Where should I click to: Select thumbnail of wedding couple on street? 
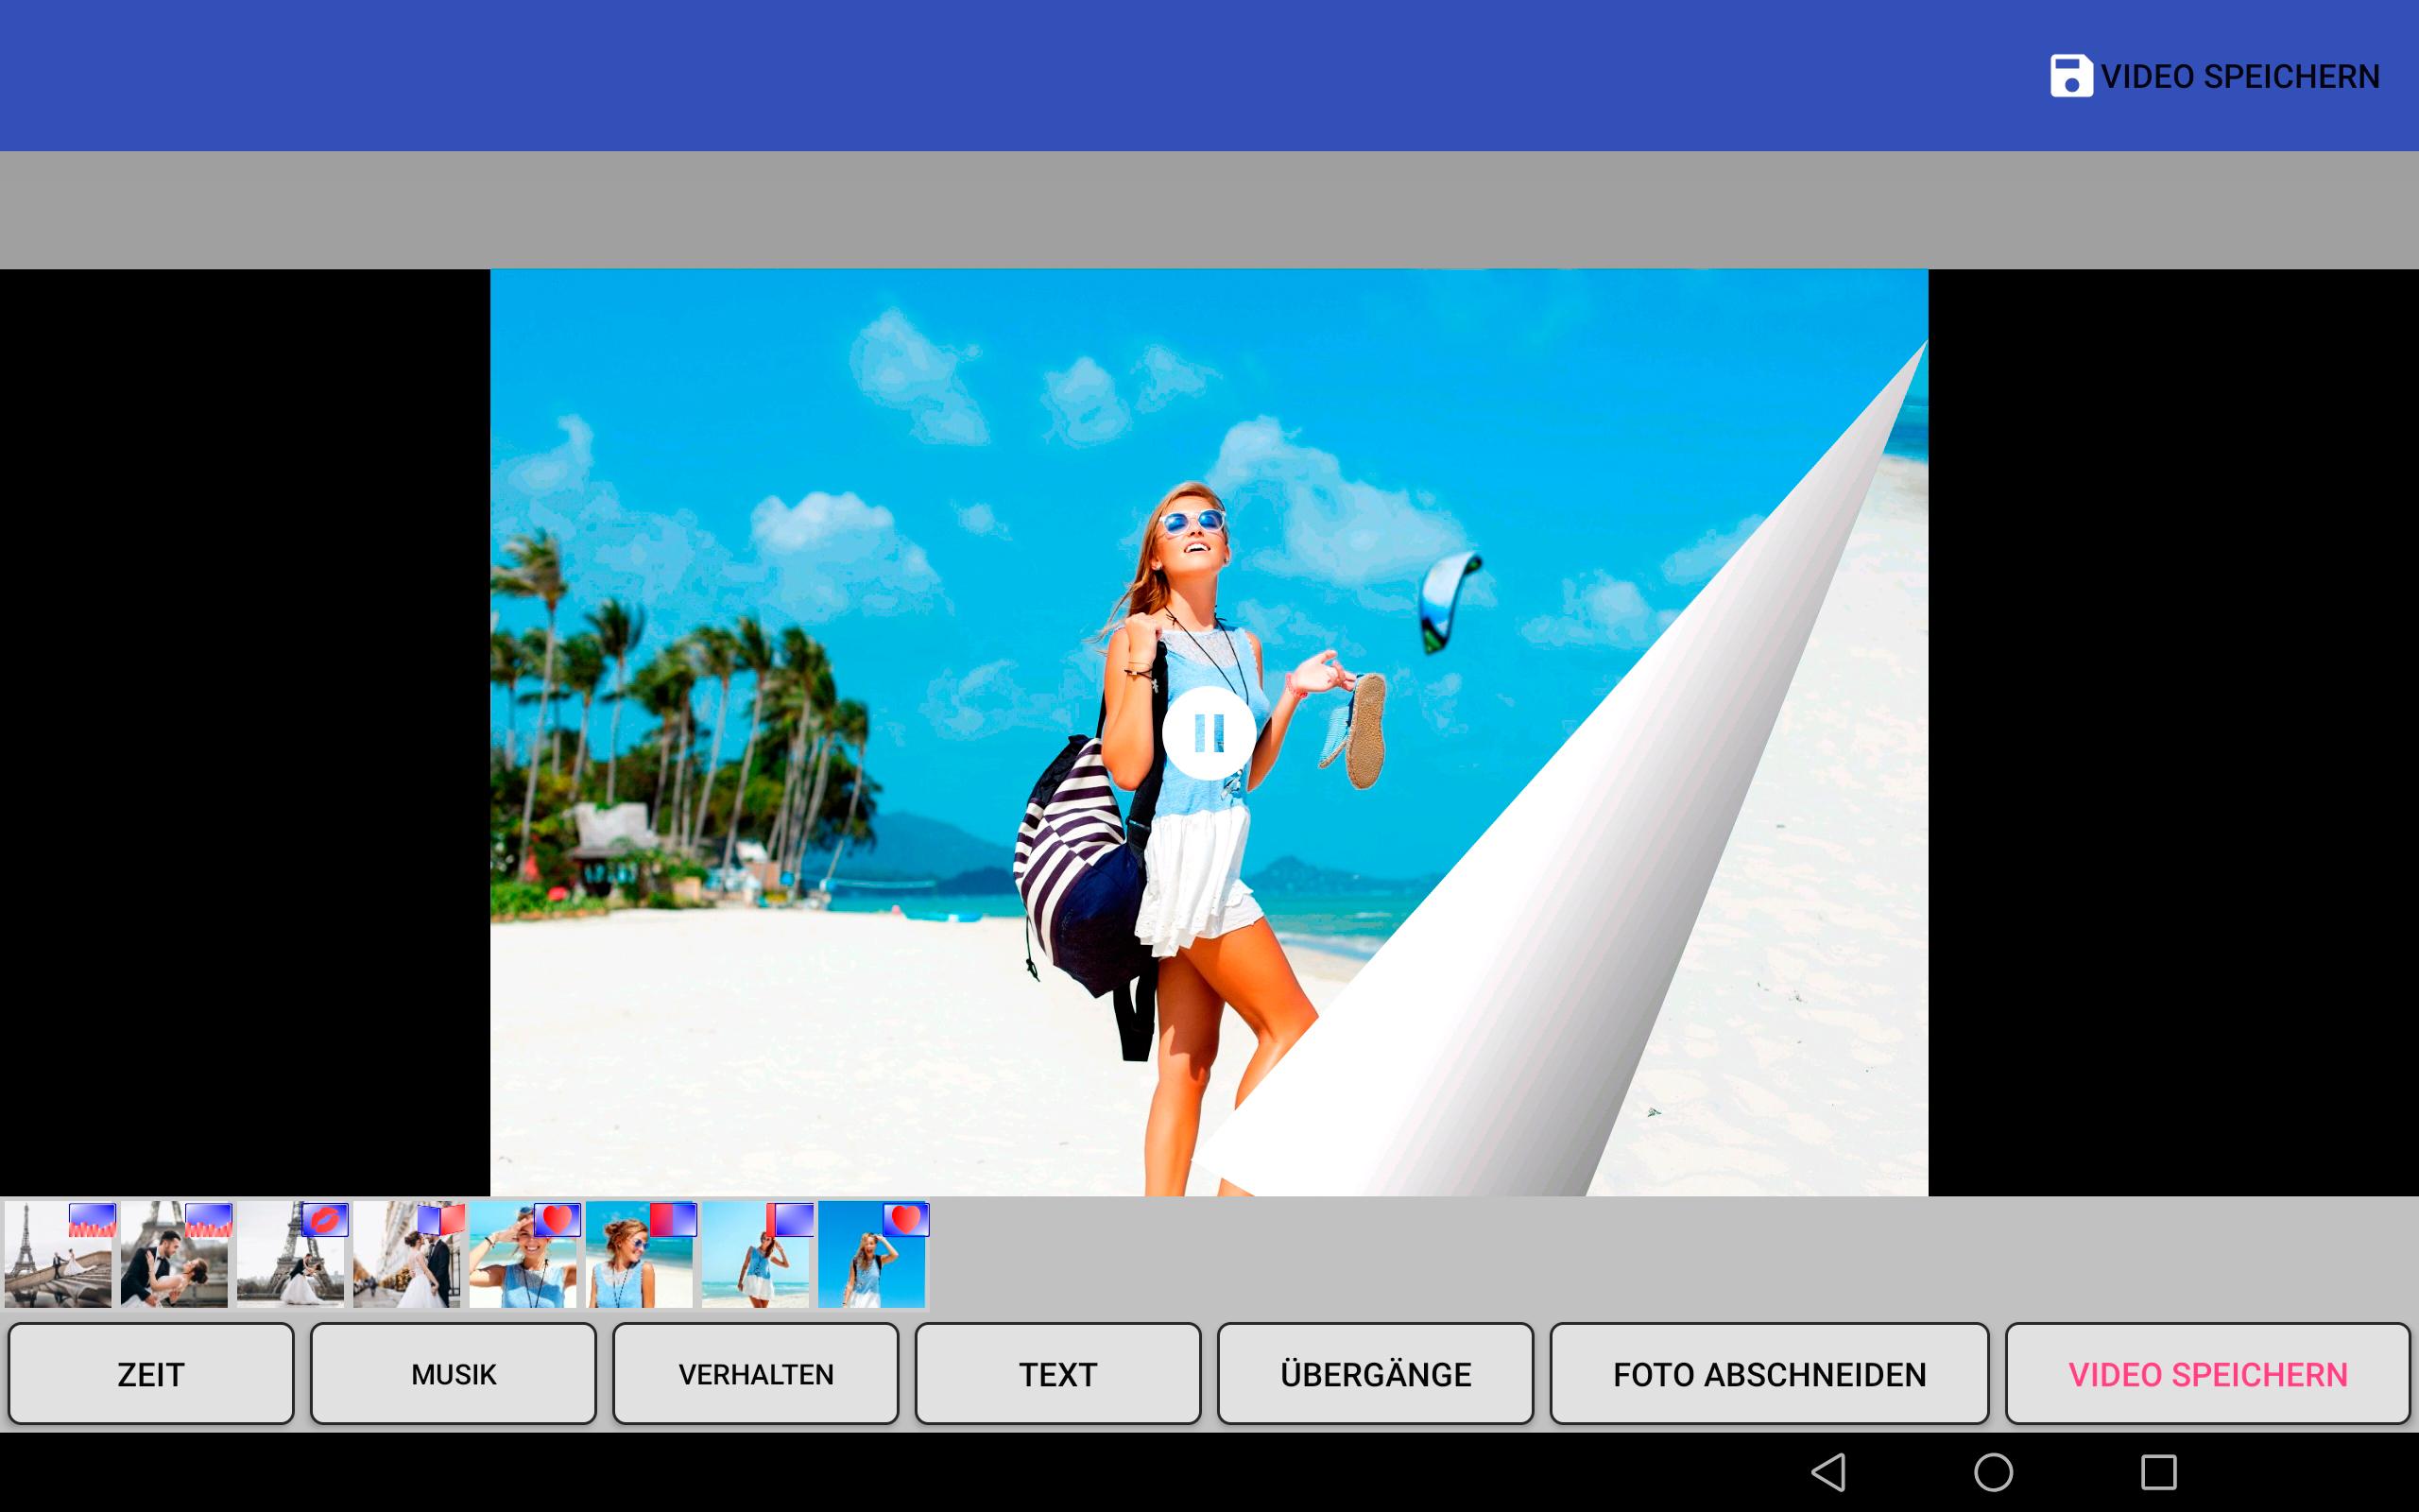tap(407, 1255)
